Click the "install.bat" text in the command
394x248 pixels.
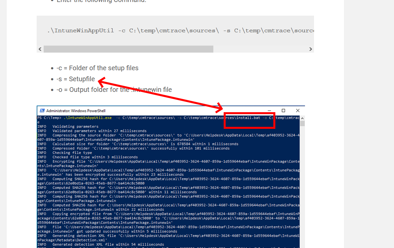point(248,118)
